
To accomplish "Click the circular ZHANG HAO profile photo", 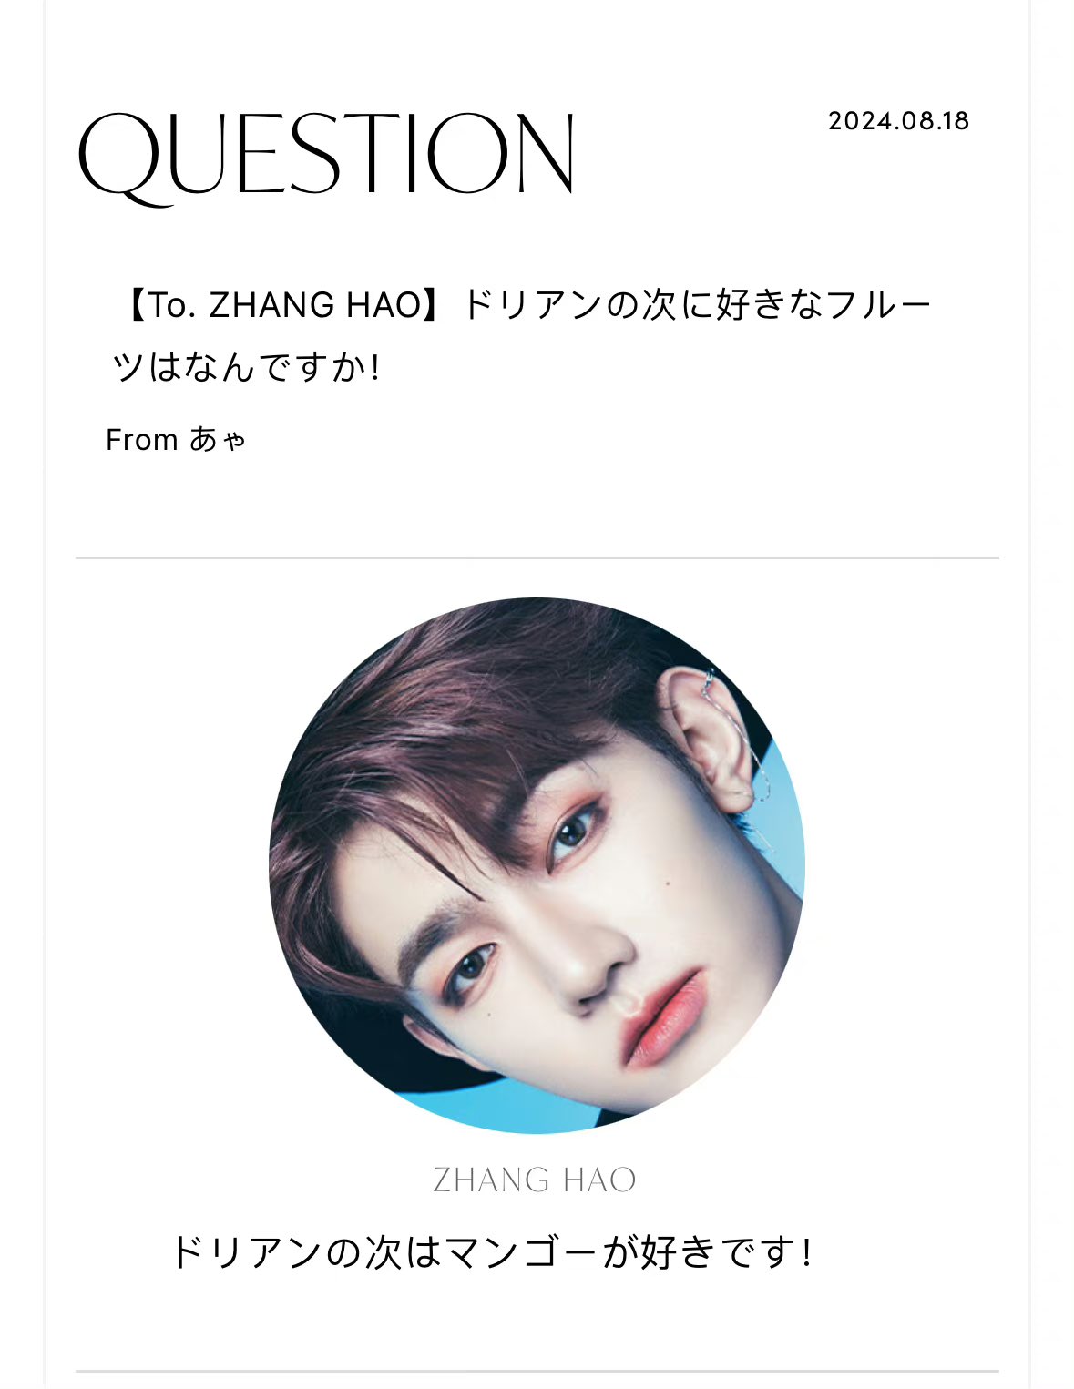I will coord(537,865).
